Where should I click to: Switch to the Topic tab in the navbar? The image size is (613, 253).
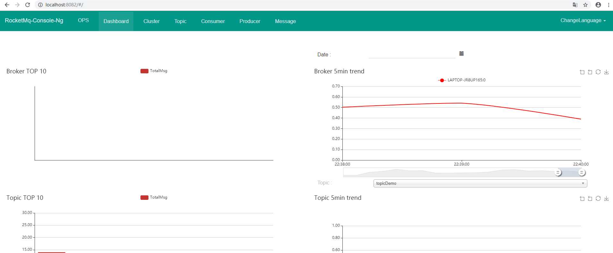coord(180,21)
